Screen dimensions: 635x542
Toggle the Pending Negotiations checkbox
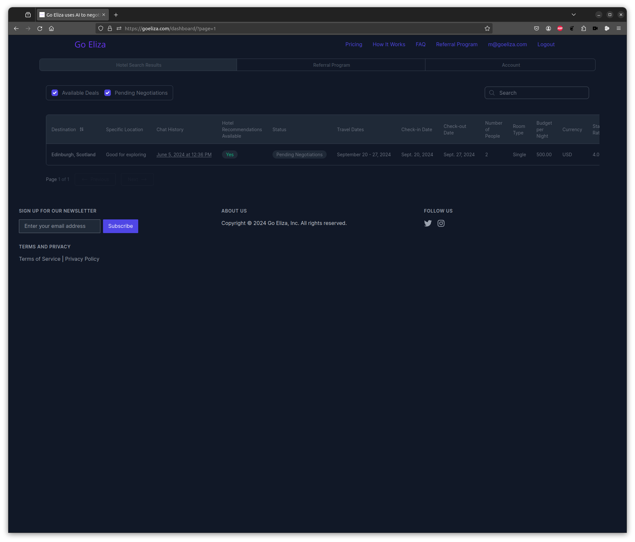click(108, 93)
